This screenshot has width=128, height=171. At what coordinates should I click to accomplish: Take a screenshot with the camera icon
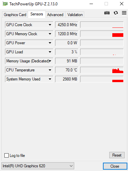pyautogui.click(x=107, y=13)
